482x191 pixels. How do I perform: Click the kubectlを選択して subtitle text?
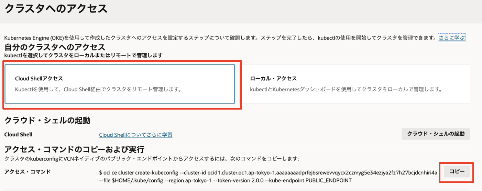[x=83, y=55]
